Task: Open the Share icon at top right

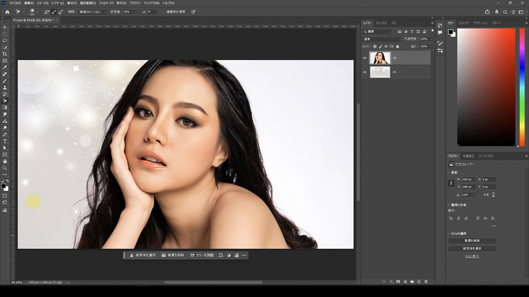Action: point(487,12)
